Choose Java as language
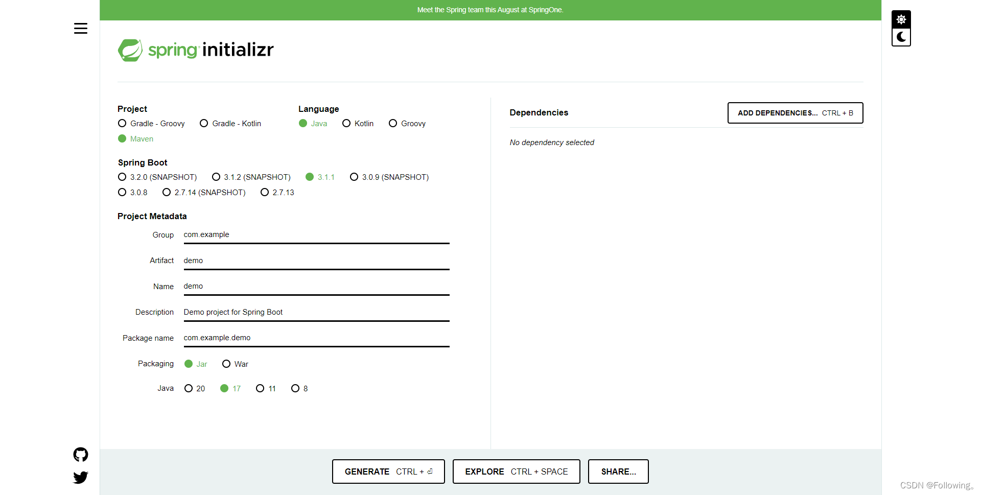The height and width of the screenshot is (495, 981). 313,124
